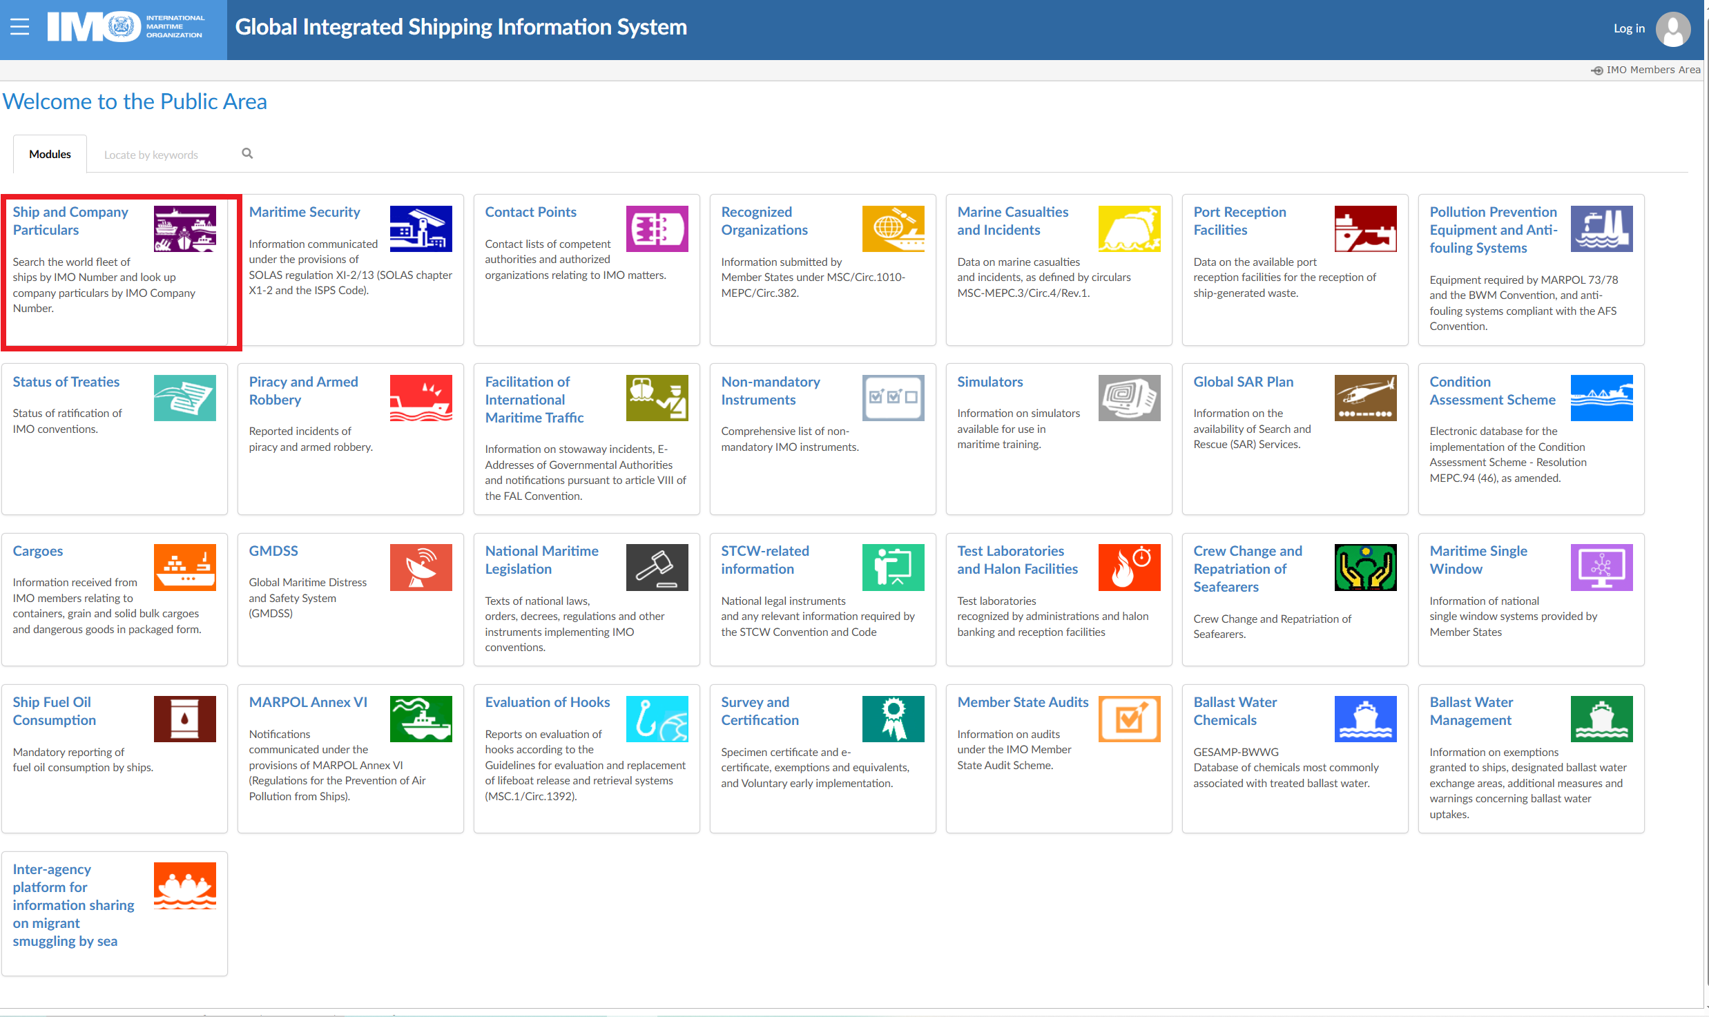The height and width of the screenshot is (1017, 1709).
Task: Click the search magnifier icon
Action: pyautogui.click(x=247, y=153)
